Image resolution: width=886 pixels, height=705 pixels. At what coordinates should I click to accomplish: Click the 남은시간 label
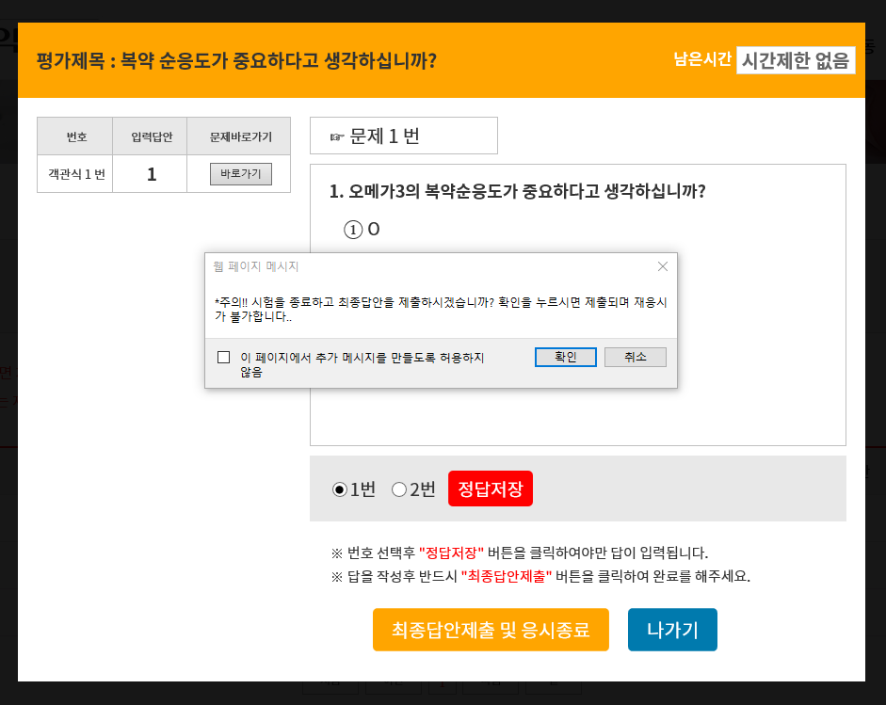click(x=702, y=59)
